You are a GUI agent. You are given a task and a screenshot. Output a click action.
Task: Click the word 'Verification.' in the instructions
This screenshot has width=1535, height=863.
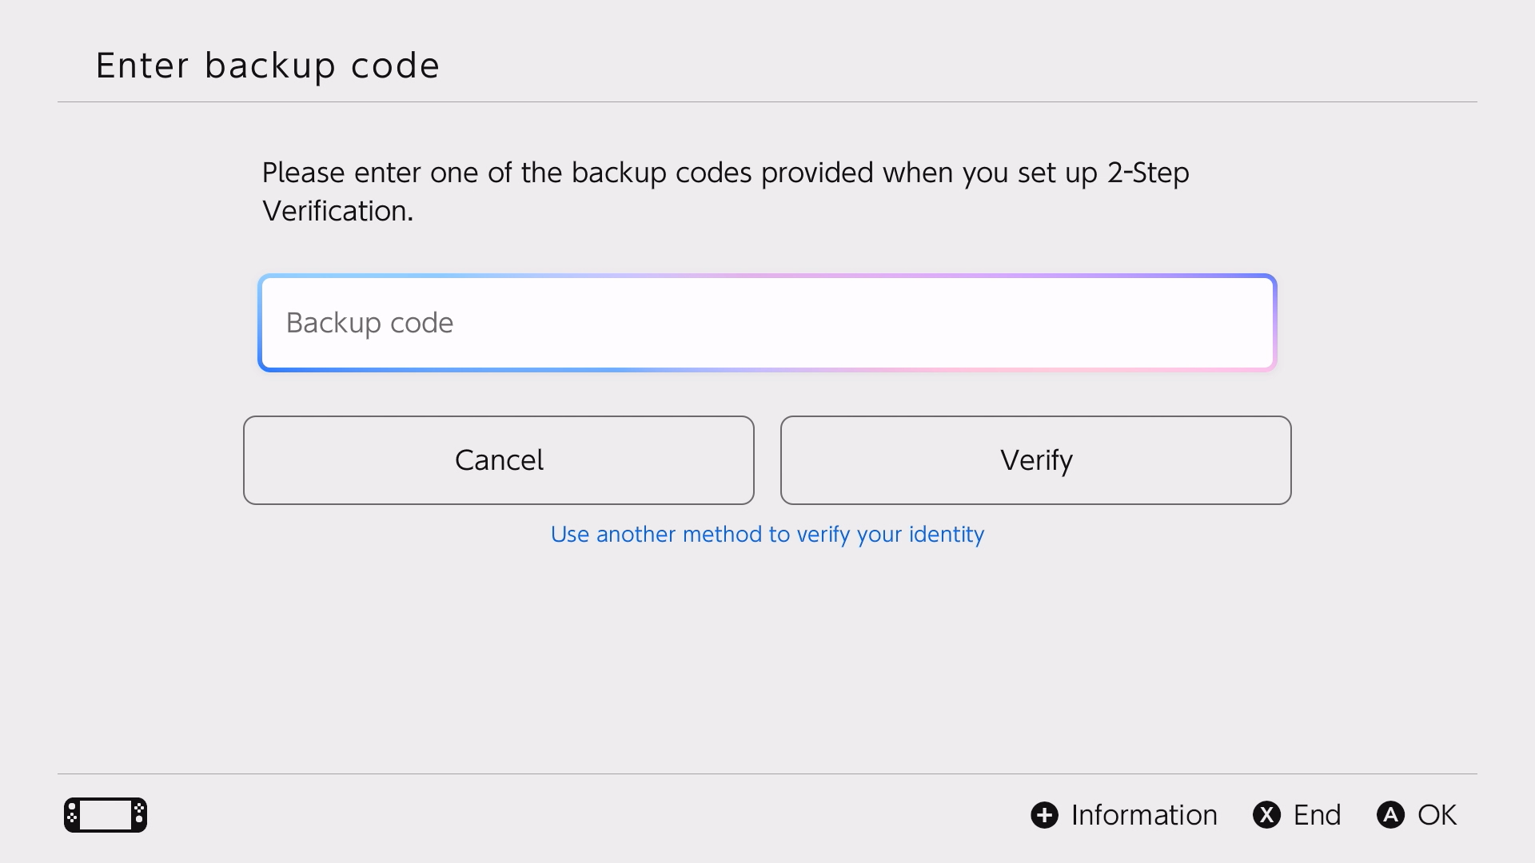pos(337,211)
